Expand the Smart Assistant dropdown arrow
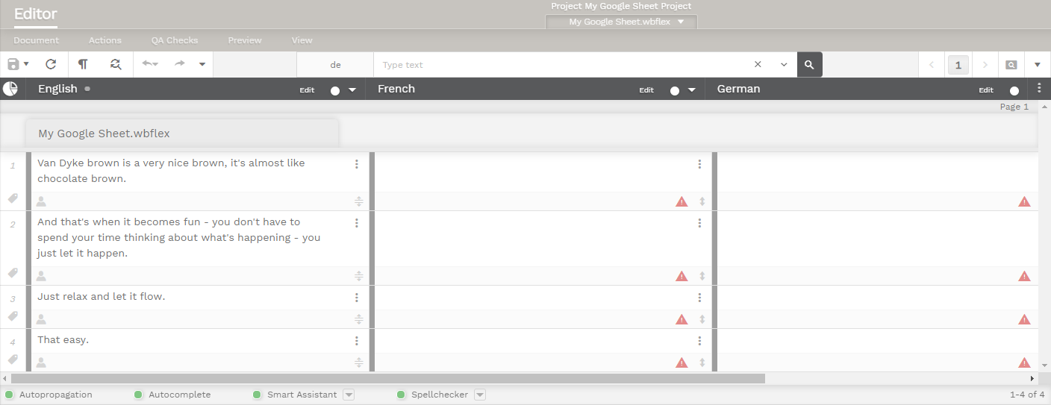1051x405 pixels. 349,395
